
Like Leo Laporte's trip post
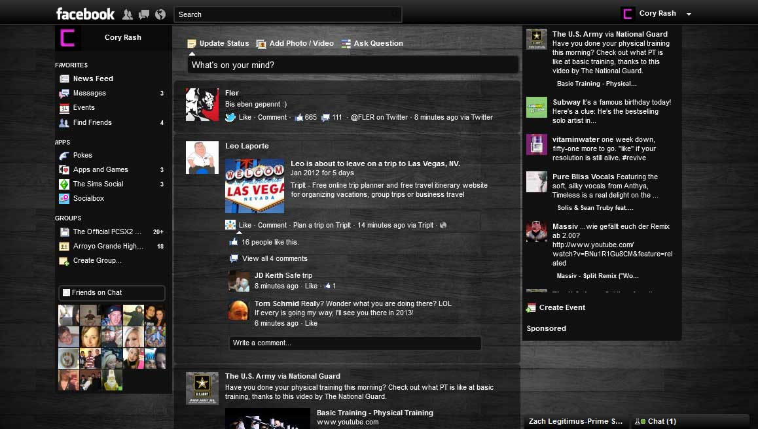pos(244,224)
